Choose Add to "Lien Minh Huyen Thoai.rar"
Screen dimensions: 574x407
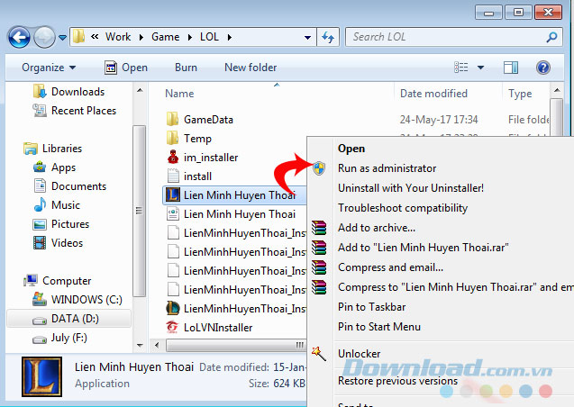(x=423, y=248)
